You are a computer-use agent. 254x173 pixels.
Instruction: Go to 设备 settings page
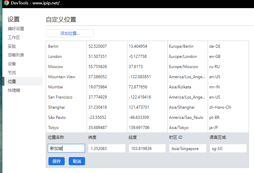12,64
